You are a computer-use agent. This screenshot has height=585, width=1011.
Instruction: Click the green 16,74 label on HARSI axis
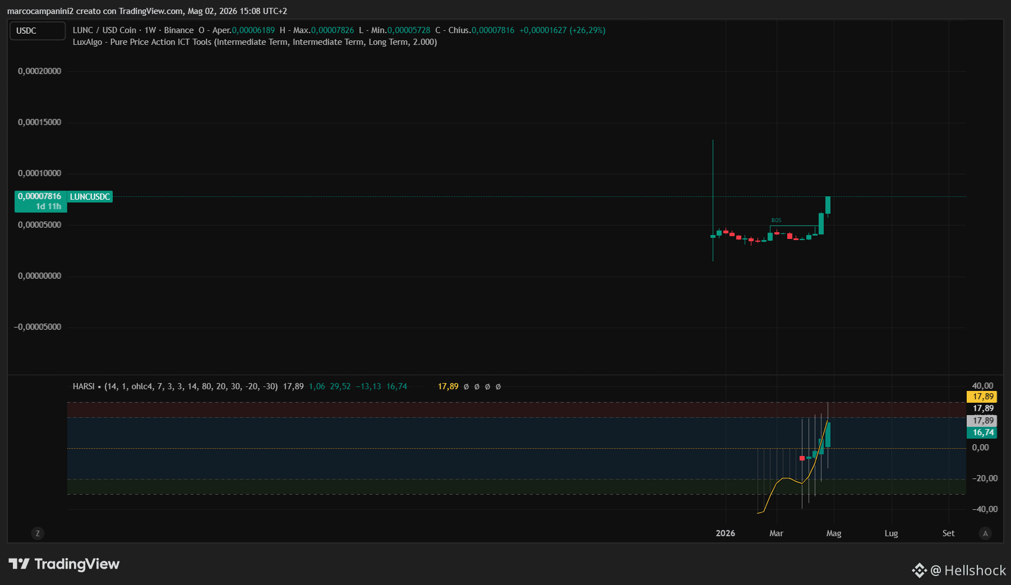[x=982, y=432]
